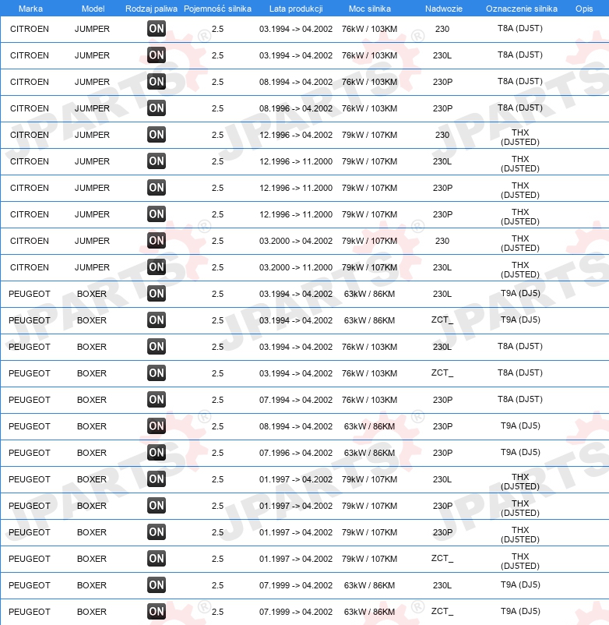Screen dimensions: 609x625
Task: Click ON fuel icon in Citroen 08.1994 -> 04.2002 row
Action: [156, 82]
